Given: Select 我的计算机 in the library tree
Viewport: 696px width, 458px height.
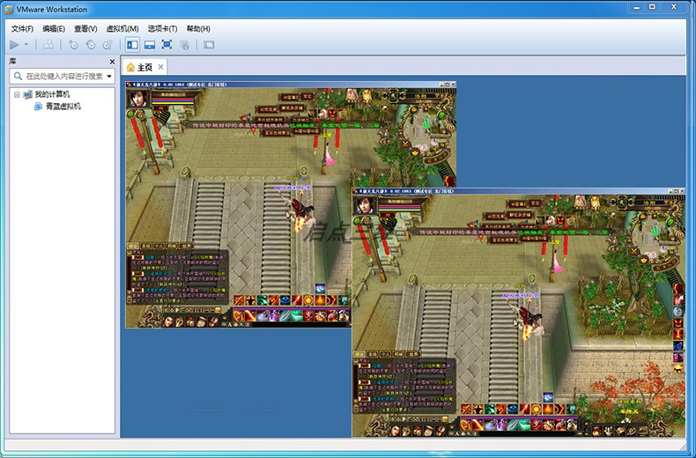Looking at the screenshot, I should tap(52, 94).
